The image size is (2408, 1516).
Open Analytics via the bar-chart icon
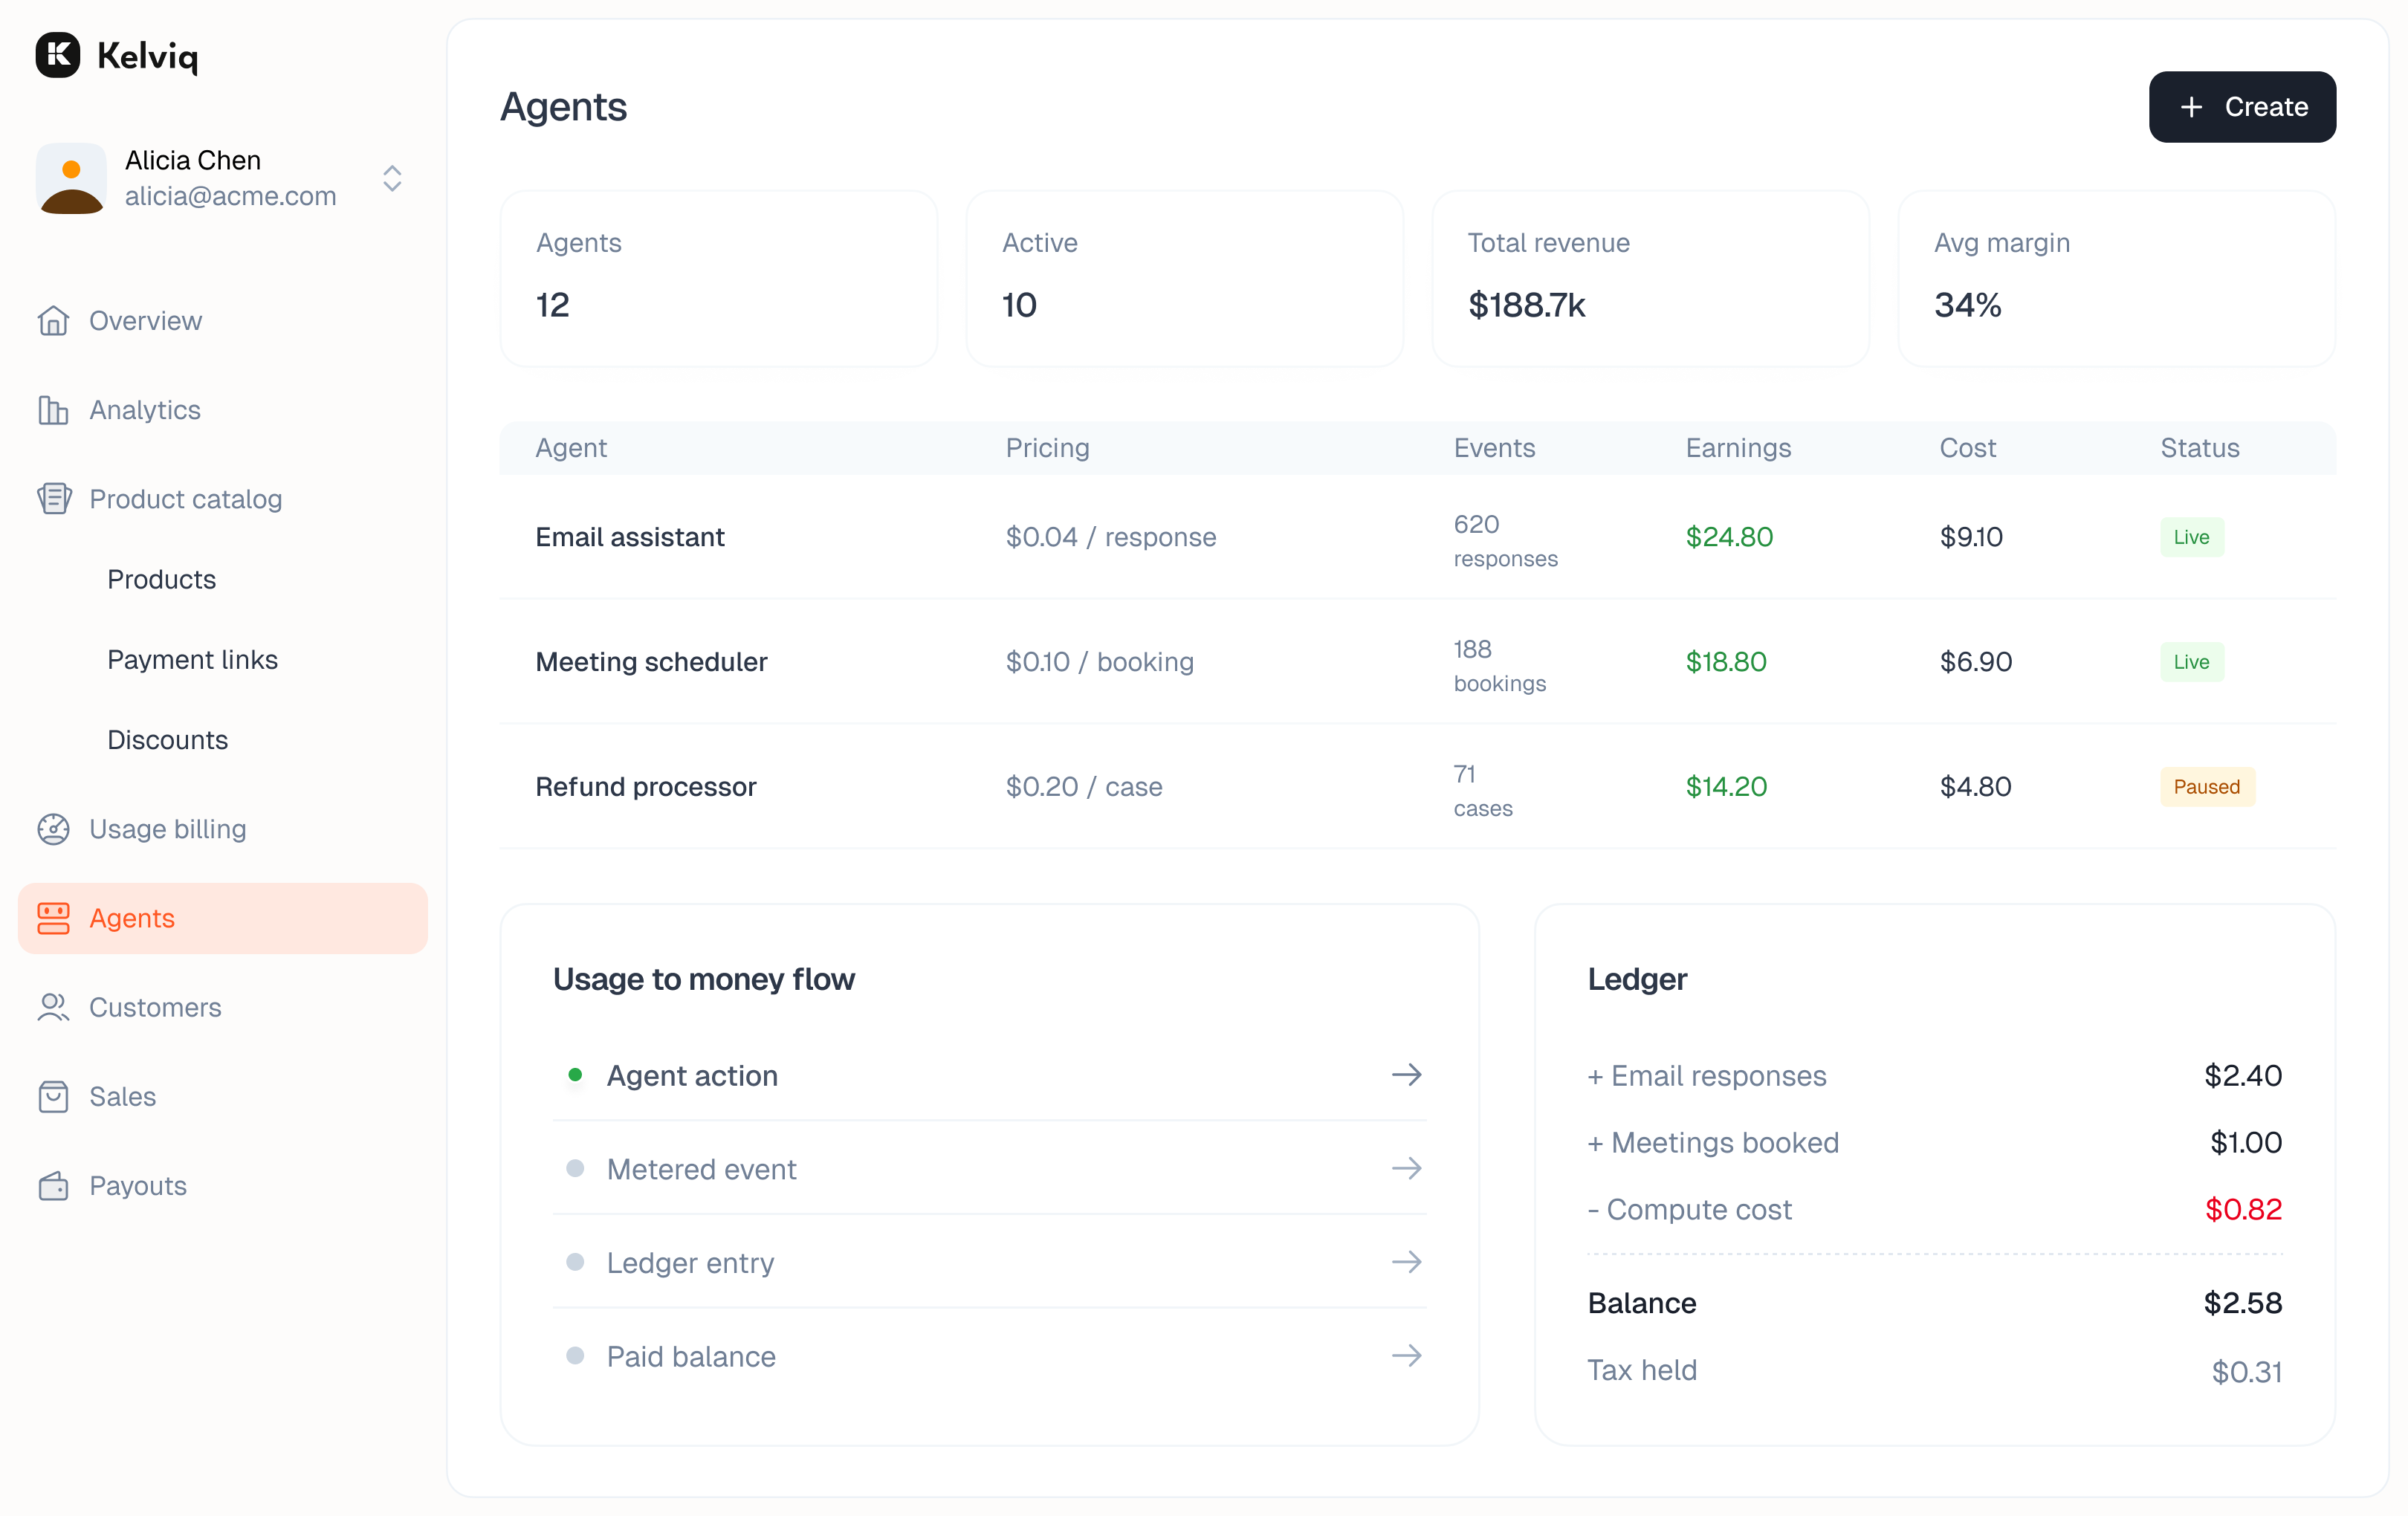(x=54, y=410)
